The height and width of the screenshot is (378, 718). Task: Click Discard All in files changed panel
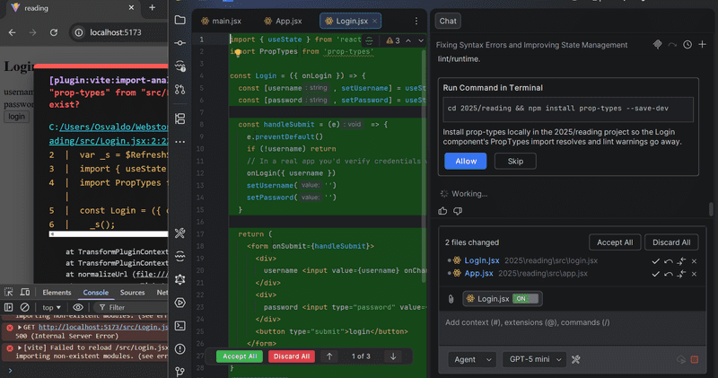coord(671,242)
